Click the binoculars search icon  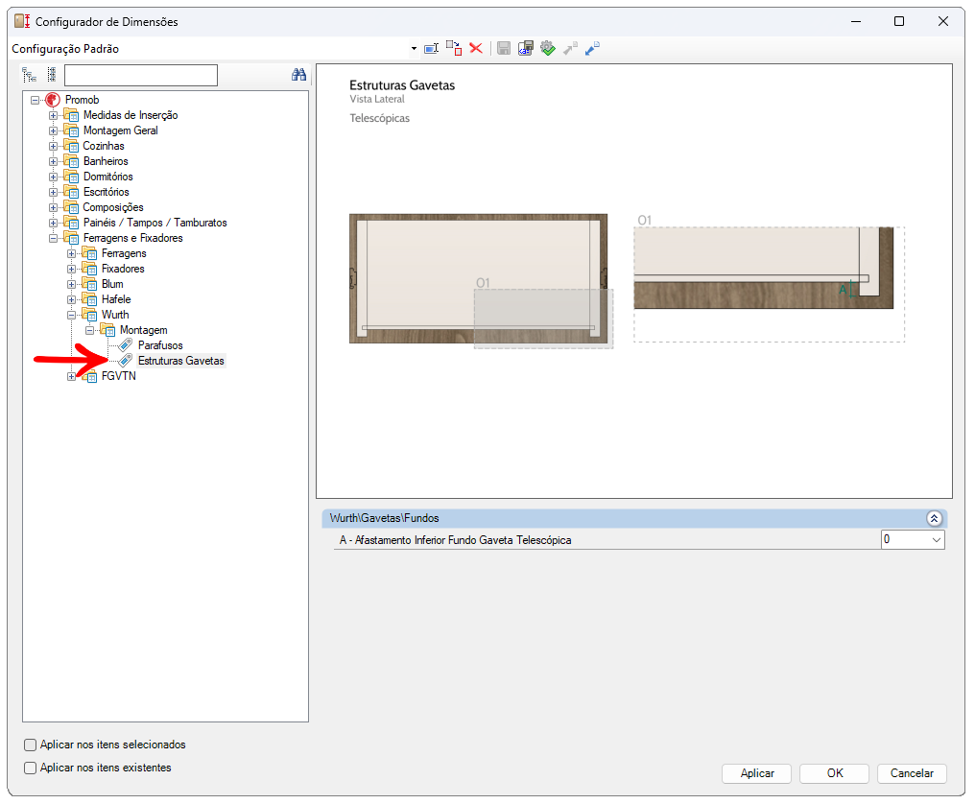pos(298,75)
